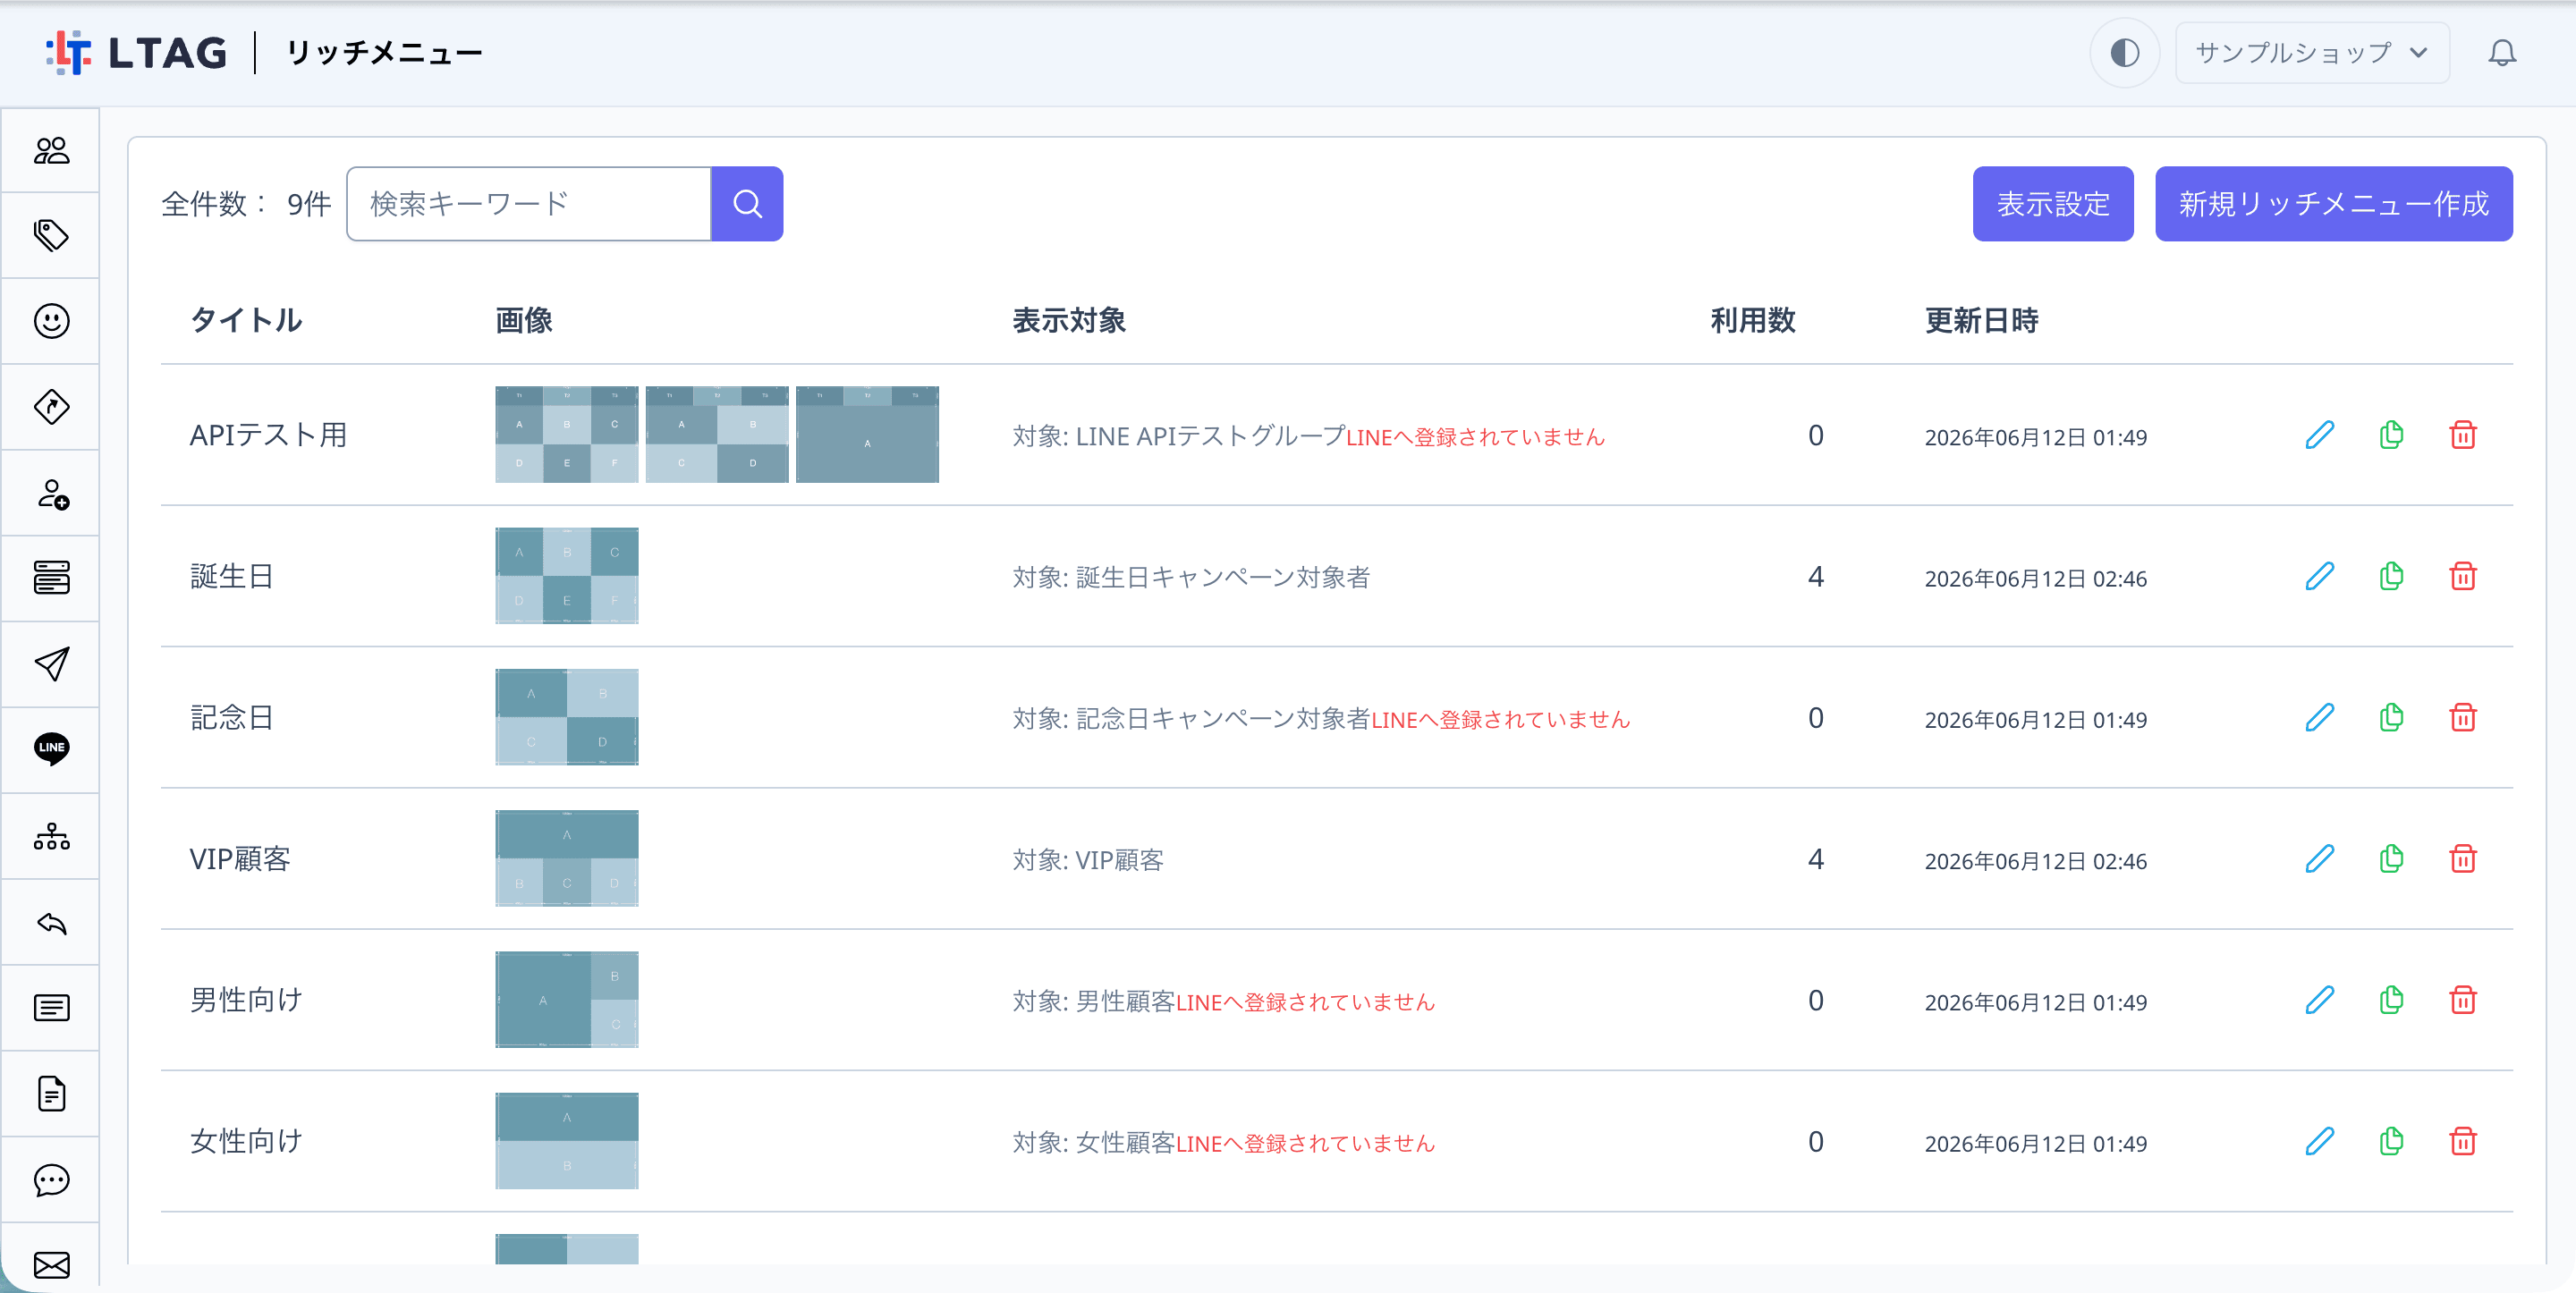Duplicate the 男性向け rich menu

pos(2391,1000)
